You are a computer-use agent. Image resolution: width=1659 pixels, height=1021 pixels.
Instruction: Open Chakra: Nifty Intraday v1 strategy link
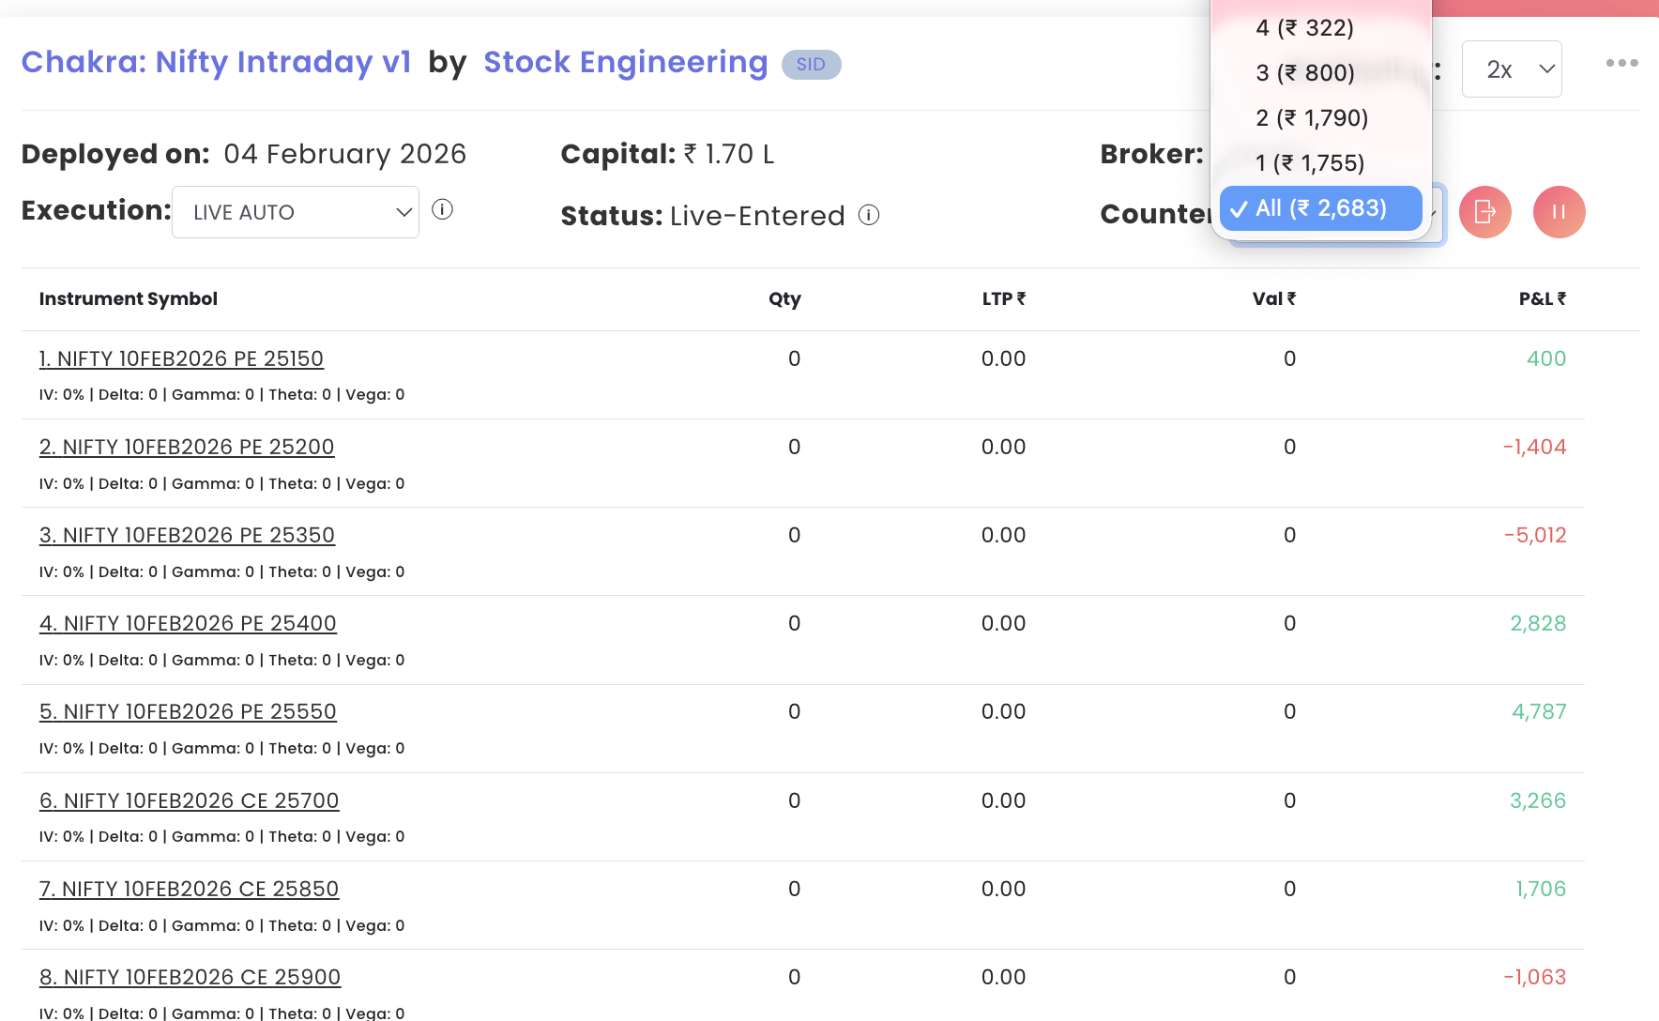[217, 62]
